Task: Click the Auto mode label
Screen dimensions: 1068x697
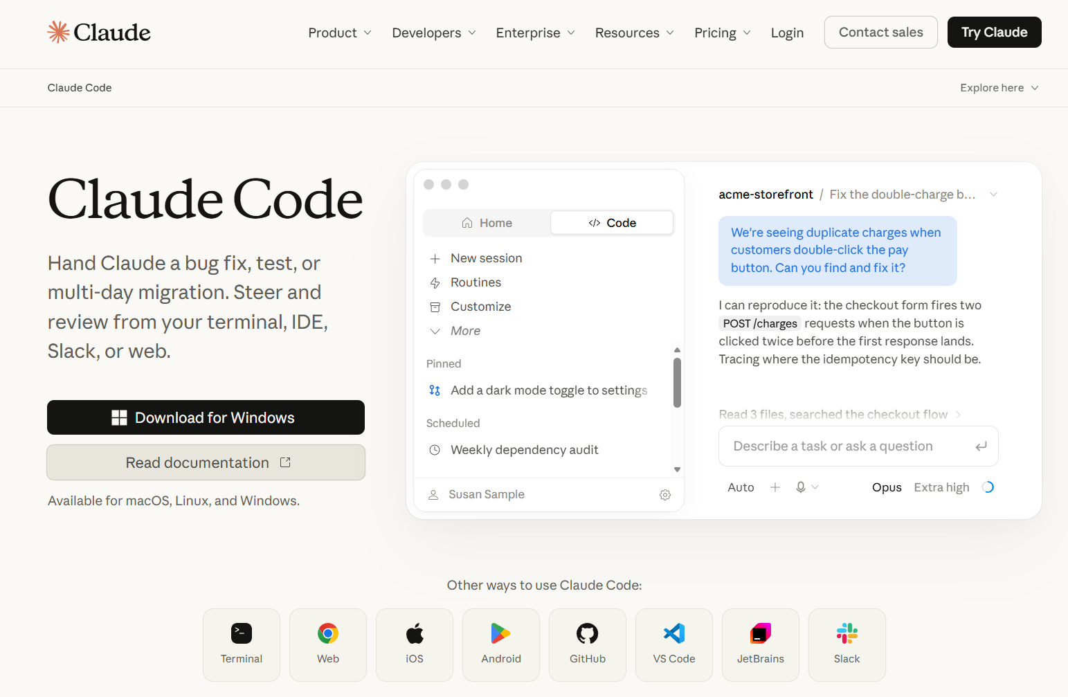Action: tap(741, 487)
